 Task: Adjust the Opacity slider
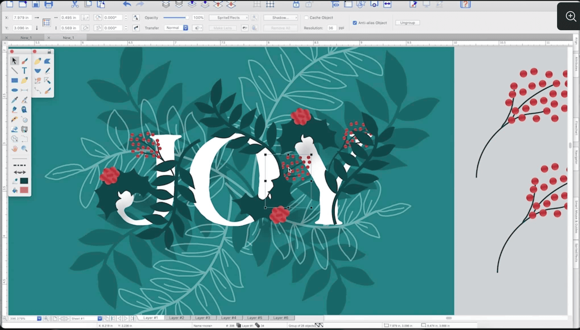176,18
